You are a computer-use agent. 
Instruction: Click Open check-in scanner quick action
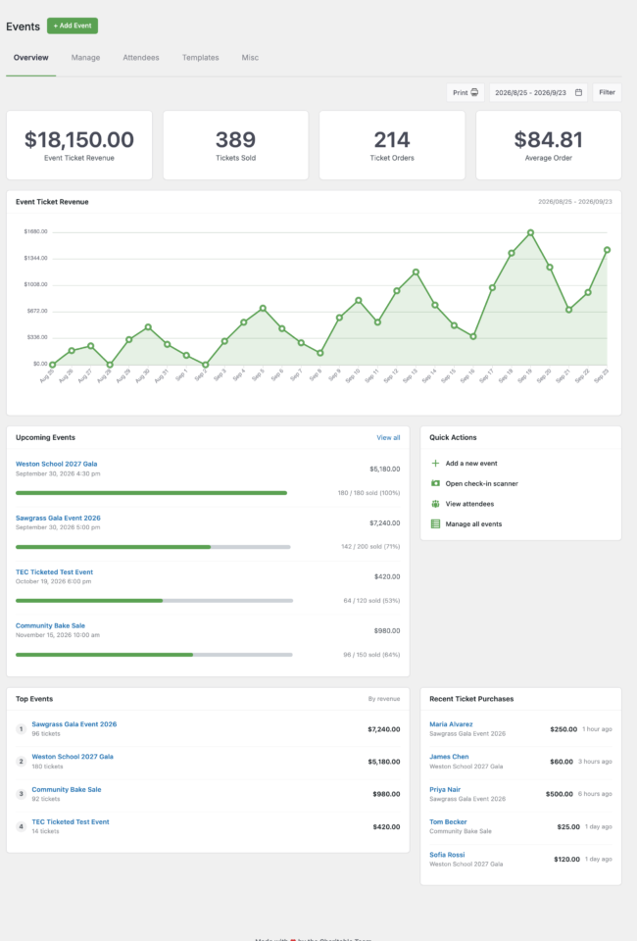pos(481,483)
